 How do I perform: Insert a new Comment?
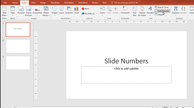125,10
